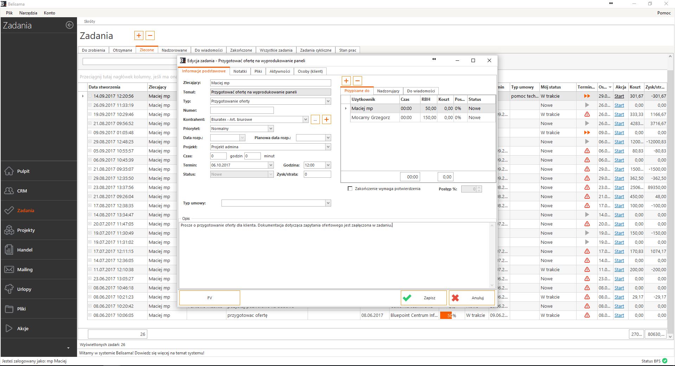Image resolution: width=675 pixels, height=366 pixels.
Task: Click the plus icon to add Kontrahent
Action: (x=326, y=119)
